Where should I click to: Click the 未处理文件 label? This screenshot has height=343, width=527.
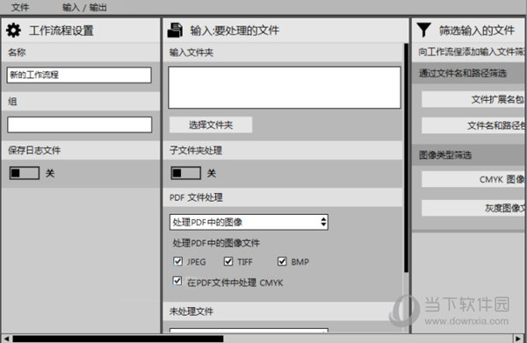[191, 311]
